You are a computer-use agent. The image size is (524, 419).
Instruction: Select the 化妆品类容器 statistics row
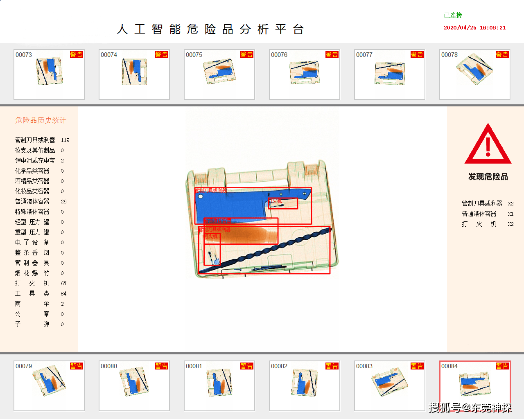tap(40, 191)
